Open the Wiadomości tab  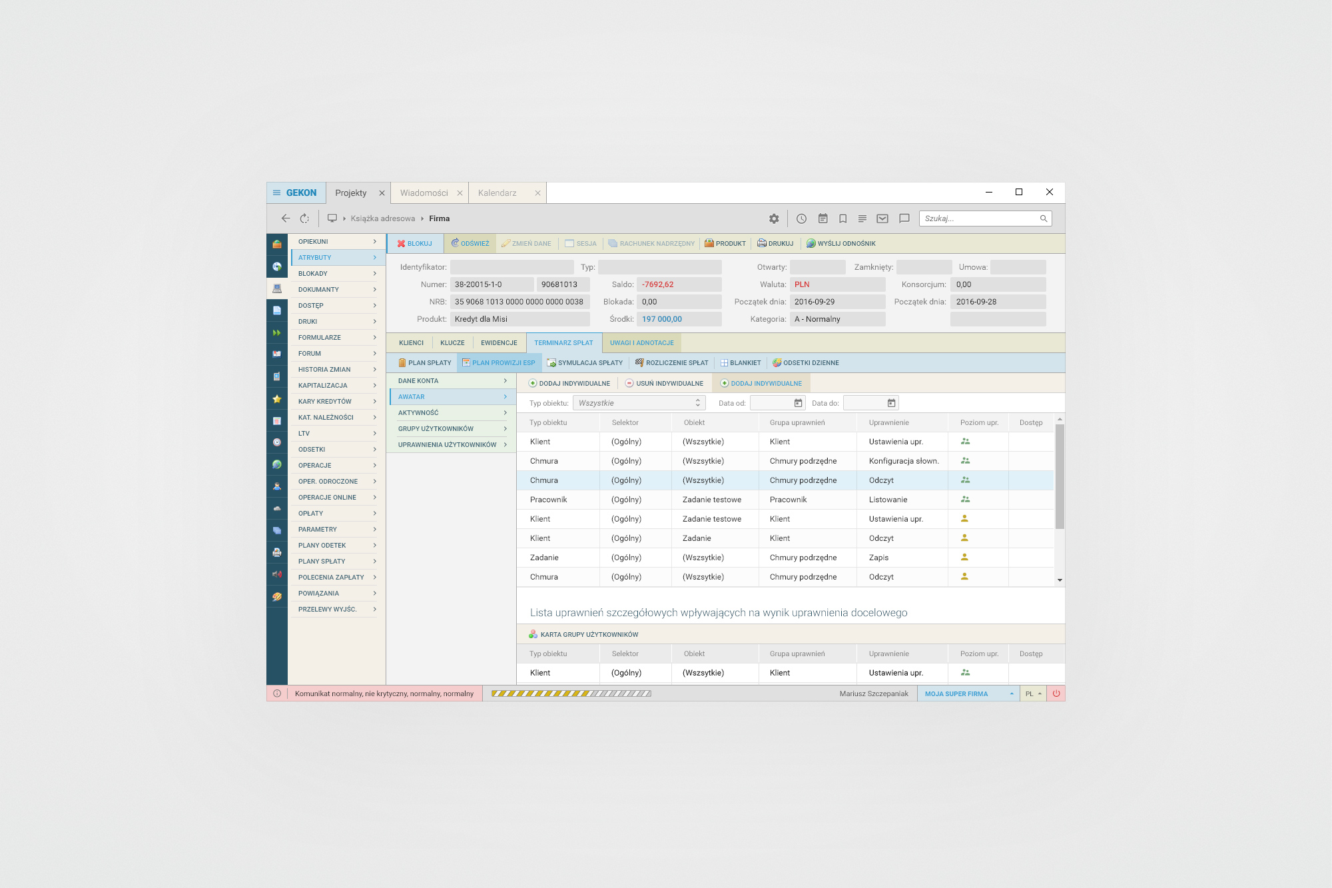(424, 193)
